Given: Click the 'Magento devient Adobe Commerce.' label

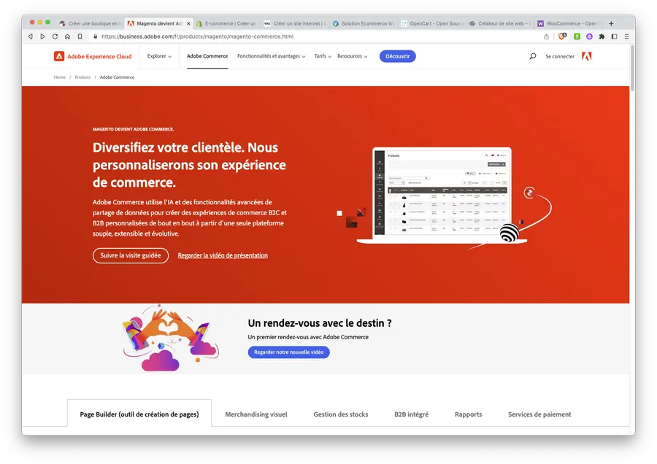Looking at the screenshot, I should tap(134, 129).
